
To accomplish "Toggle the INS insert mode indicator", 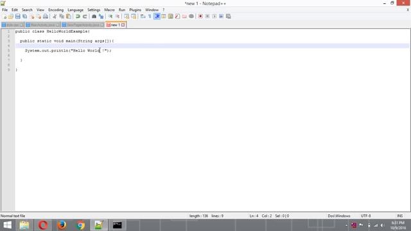I will tap(399, 216).
